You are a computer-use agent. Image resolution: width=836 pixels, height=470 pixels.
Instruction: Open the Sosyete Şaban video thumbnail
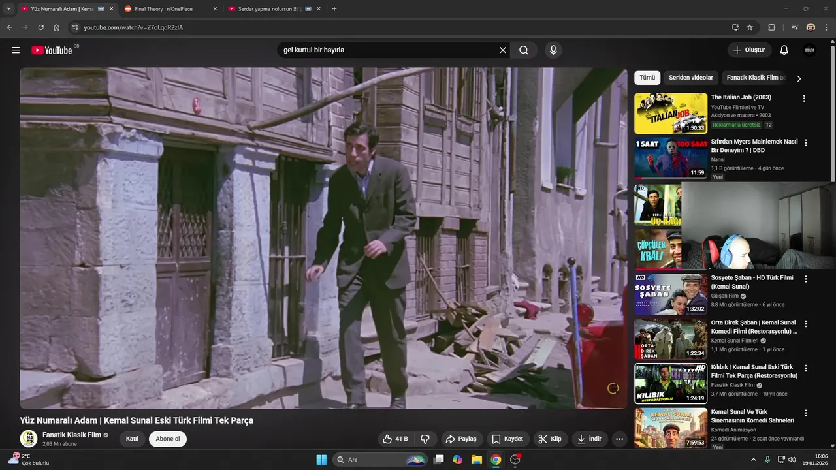671,294
